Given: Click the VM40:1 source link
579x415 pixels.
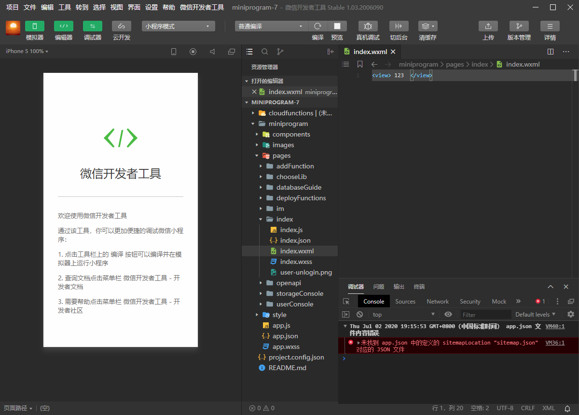Looking at the screenshot, I should coord(555,326).
